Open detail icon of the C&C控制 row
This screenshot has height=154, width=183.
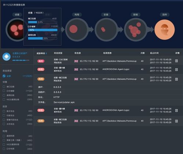tap(176, 61)
